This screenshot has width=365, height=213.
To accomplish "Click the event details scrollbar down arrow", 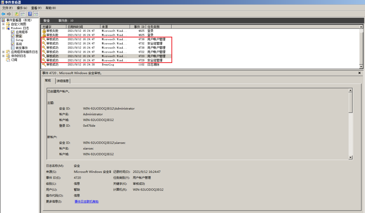I will click(x=350, y=157).
